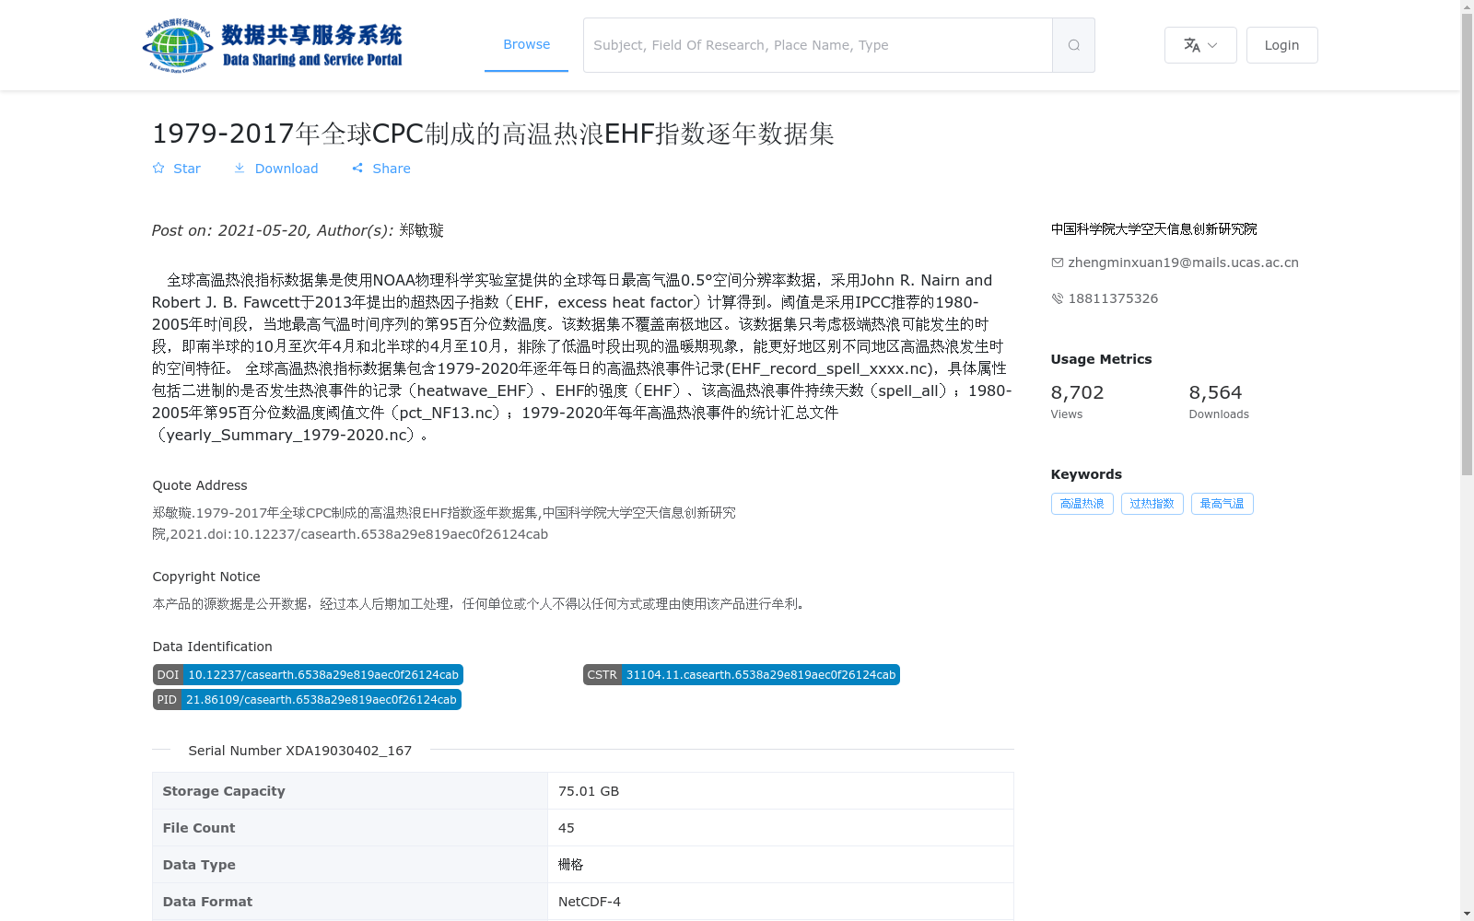Click the email envelope icon

click(1058, 262)
